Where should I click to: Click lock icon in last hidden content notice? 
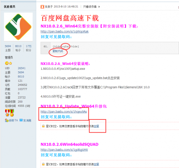[x=43, y=164]
